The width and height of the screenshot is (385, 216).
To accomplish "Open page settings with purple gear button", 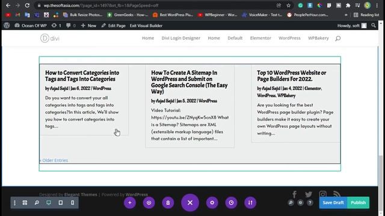I will (x=212, y=203).
